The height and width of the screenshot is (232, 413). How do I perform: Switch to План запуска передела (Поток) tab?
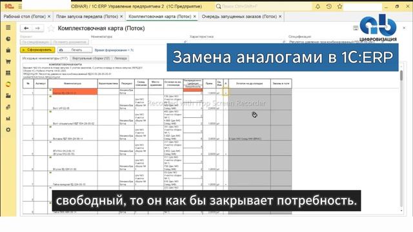87,16
